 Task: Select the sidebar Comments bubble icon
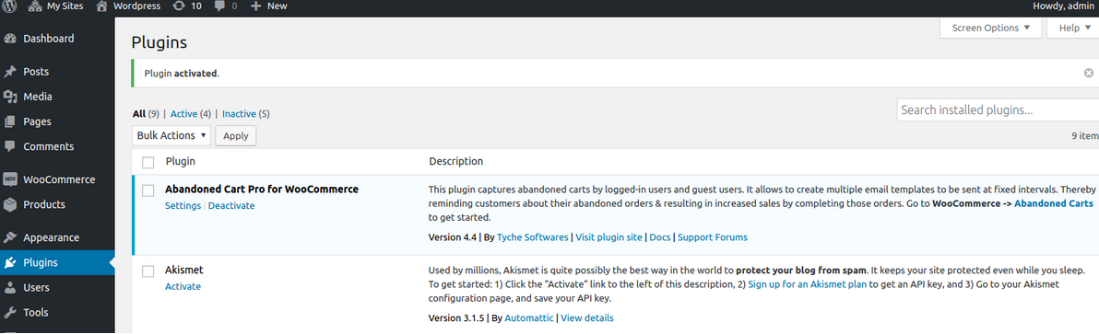(10, 146)
